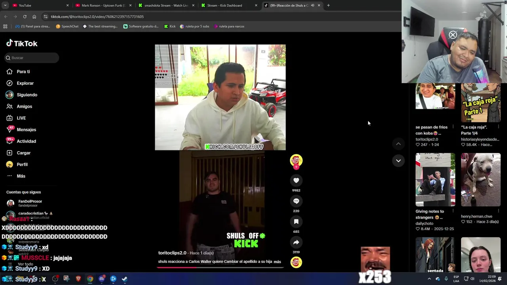Open SpeechChat bookmark
Image resolution: width=507 pixels, height=285 pixels.
click(x=67, y=27)
